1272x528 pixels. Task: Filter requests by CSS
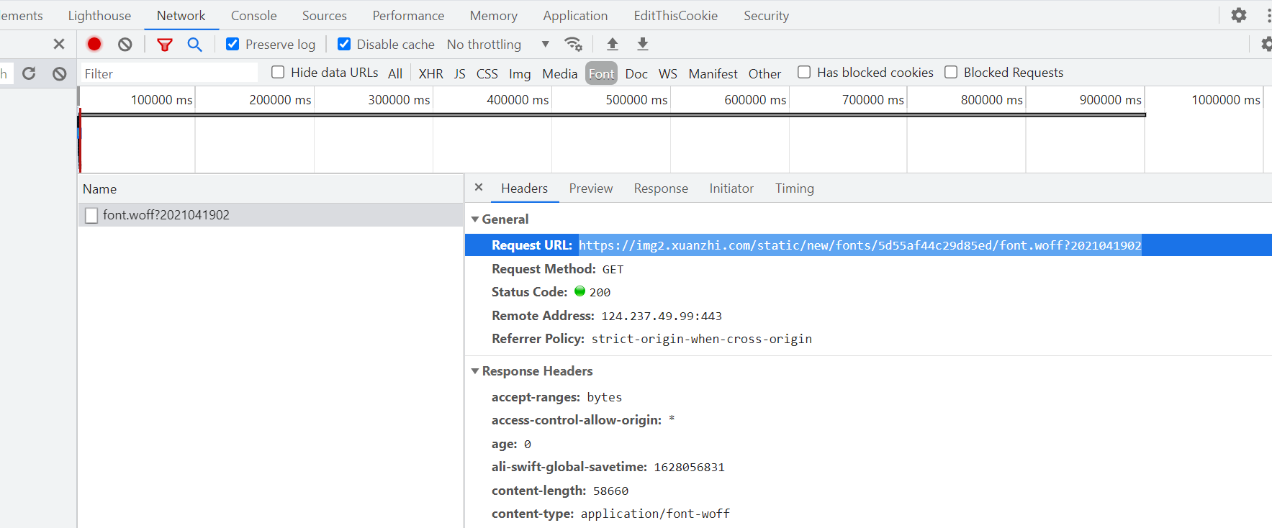(487, 73)
